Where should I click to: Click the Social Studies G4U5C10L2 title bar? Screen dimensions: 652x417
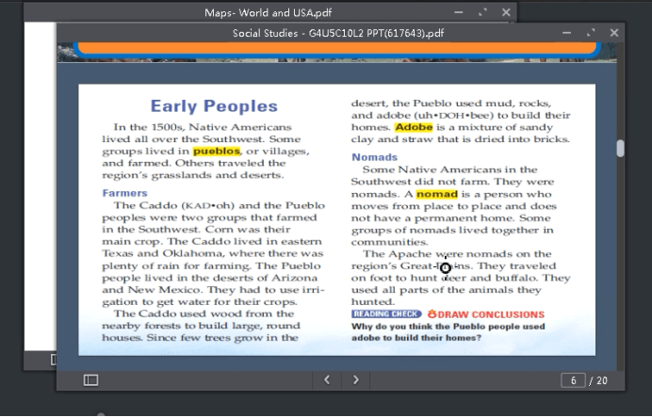click(x=338, y=33)
